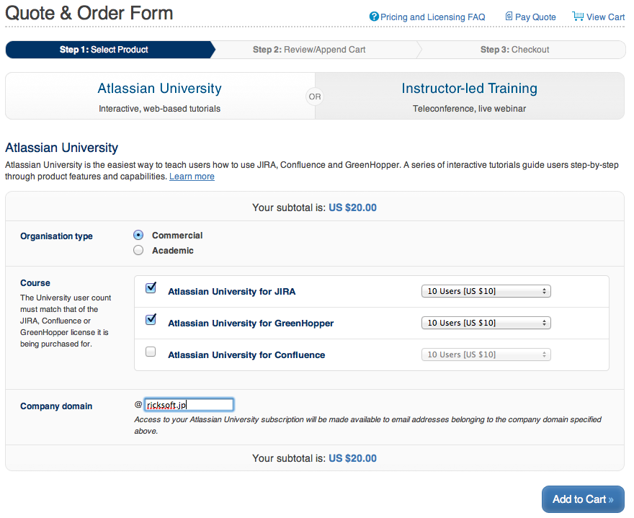Open the Pay Quote link
634x518 pixels.
point(535,17)
